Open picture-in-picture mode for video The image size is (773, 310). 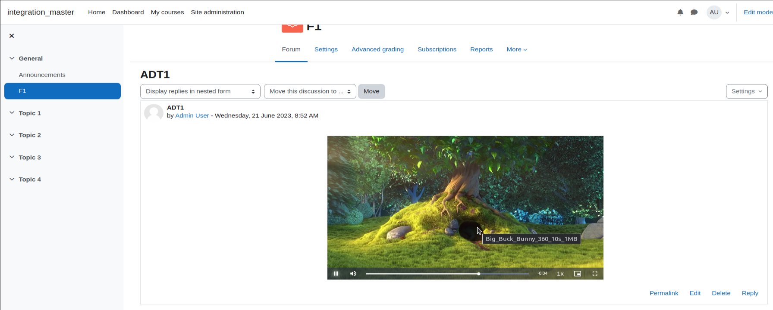[x=578, y=273]
